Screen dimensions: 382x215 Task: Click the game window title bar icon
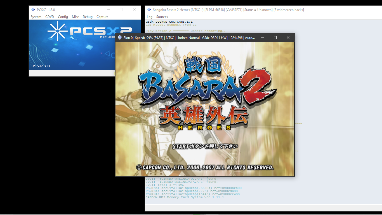(120, 38)
